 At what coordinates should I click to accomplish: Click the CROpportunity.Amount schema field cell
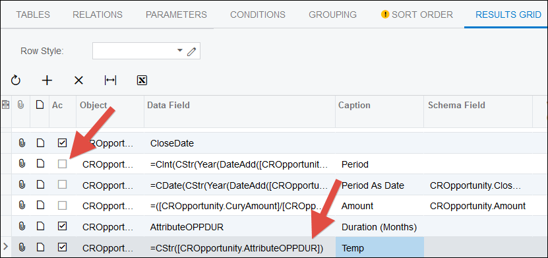point(478,206)
